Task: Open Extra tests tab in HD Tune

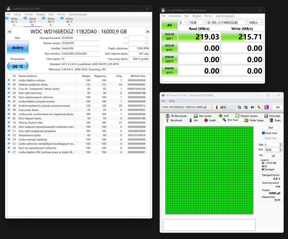Action: point(272,116)
